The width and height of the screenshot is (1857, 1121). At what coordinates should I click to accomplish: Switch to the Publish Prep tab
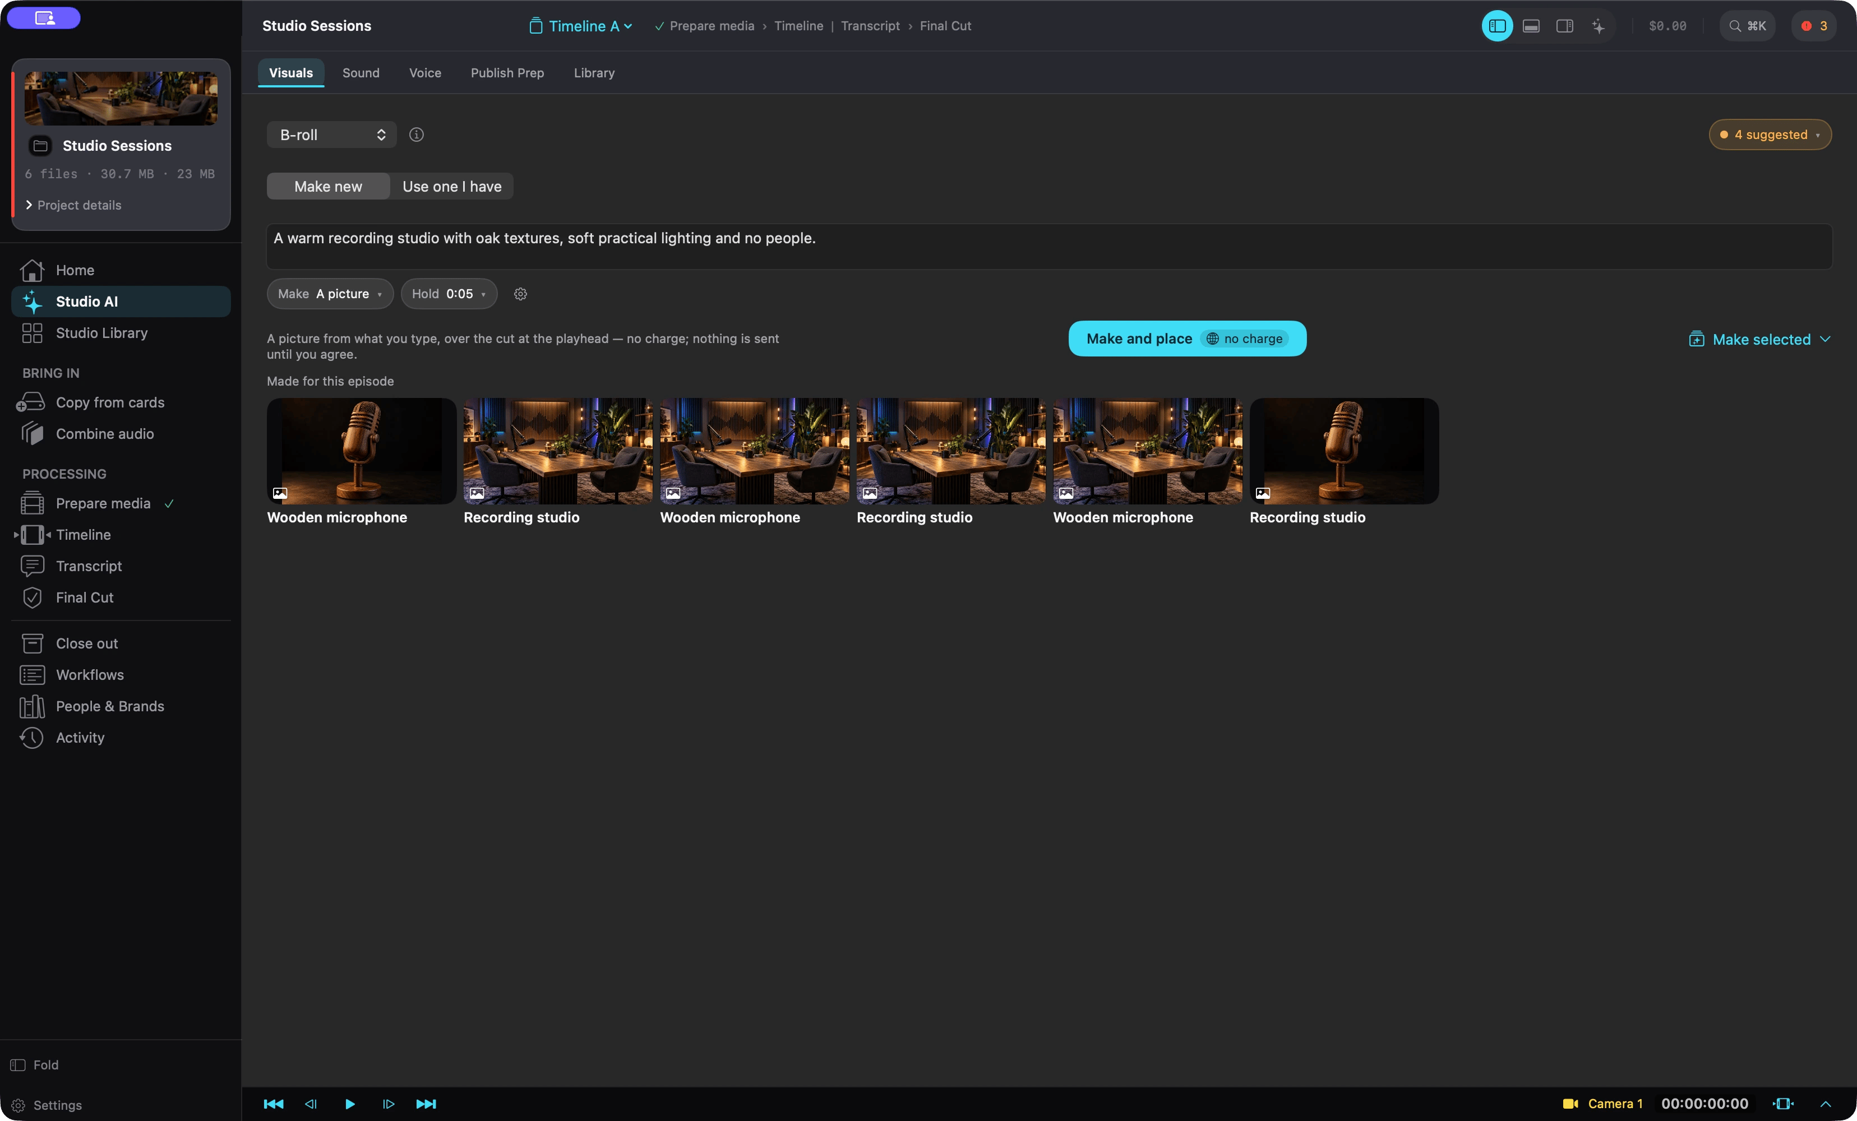point(507,73)
